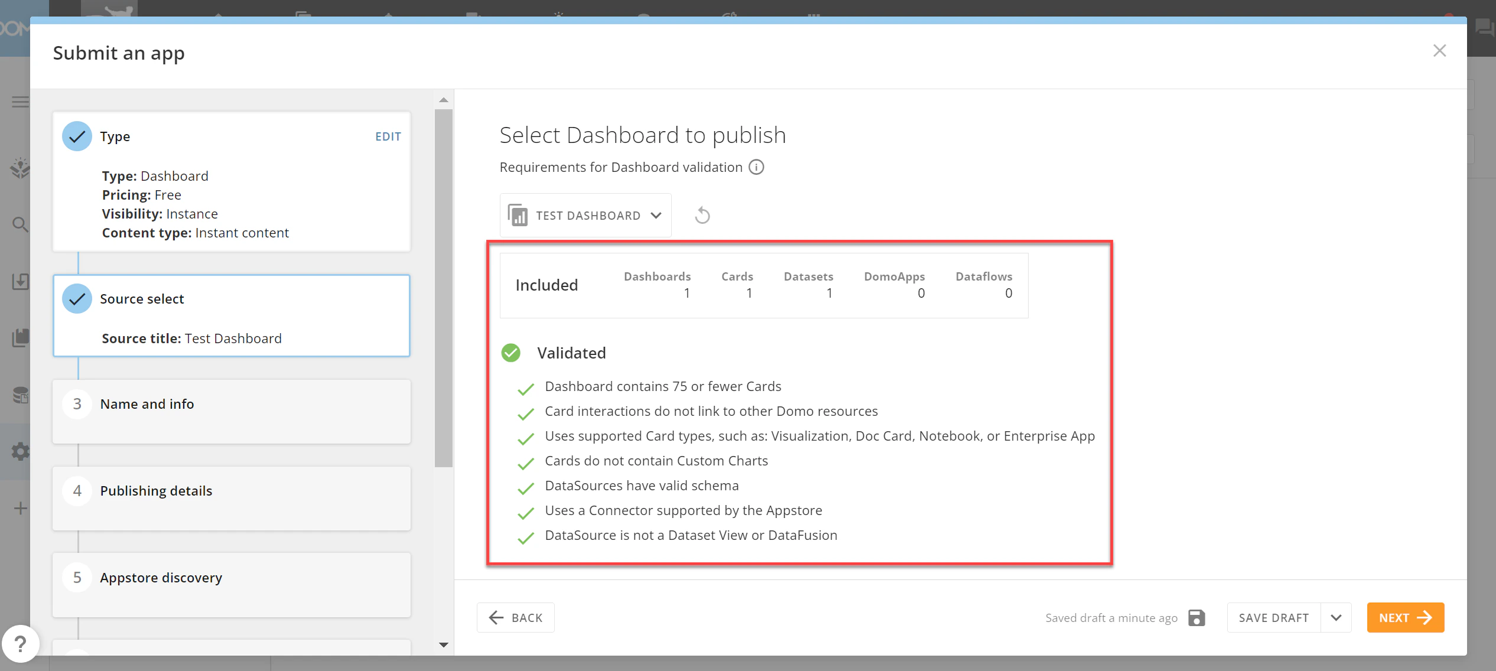This screenshot has width=1496, height=671.
Task: Click the dashboard icon in Test Dashboard selector
Action: click(518, 215)
